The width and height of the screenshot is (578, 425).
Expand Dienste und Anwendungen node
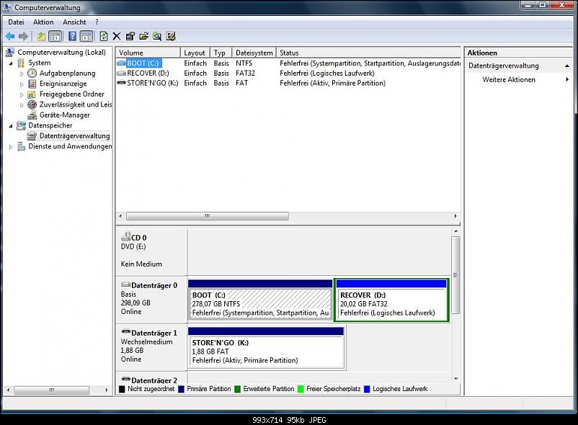coord(11,147)
